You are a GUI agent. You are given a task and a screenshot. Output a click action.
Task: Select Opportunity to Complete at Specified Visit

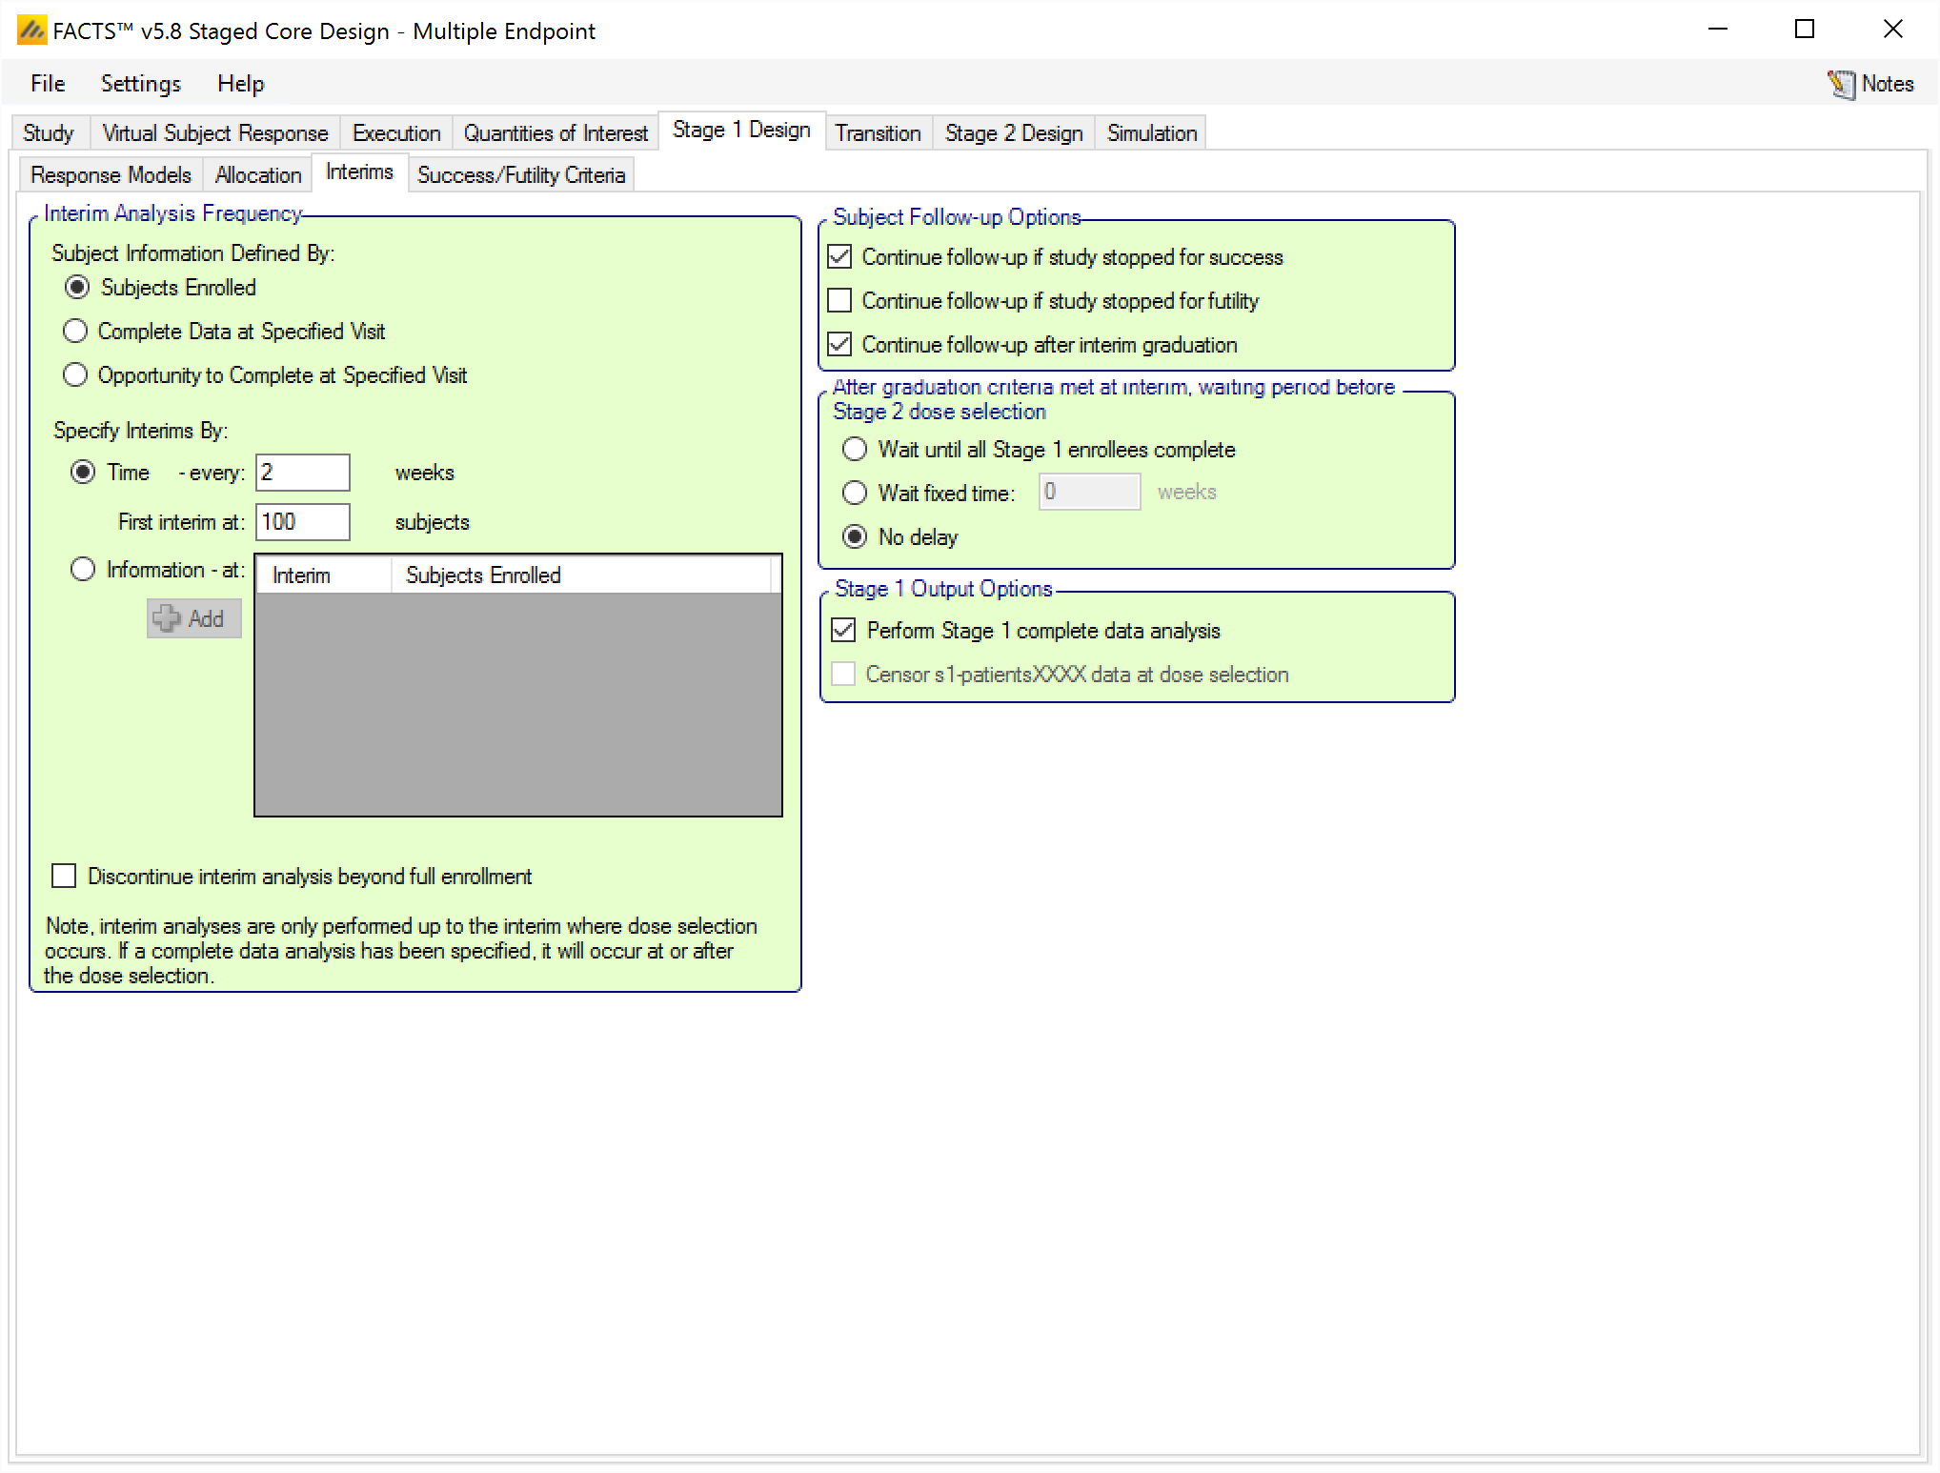coord(75,375)
